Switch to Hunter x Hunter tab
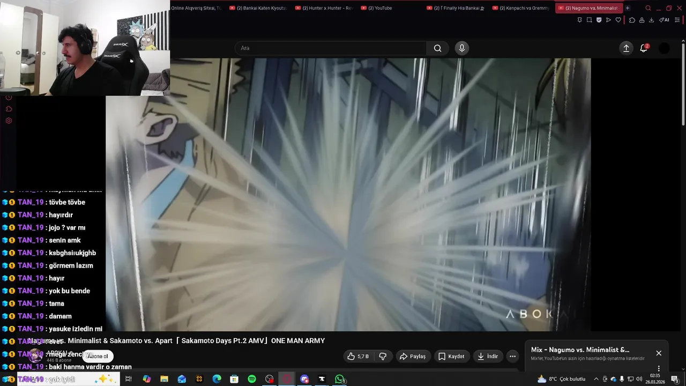This screenshot has height=386, width=686. coord(324,8)
